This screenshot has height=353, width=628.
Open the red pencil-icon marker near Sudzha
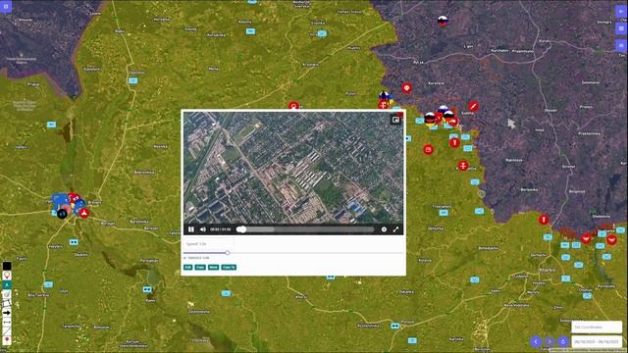point(473,107)
